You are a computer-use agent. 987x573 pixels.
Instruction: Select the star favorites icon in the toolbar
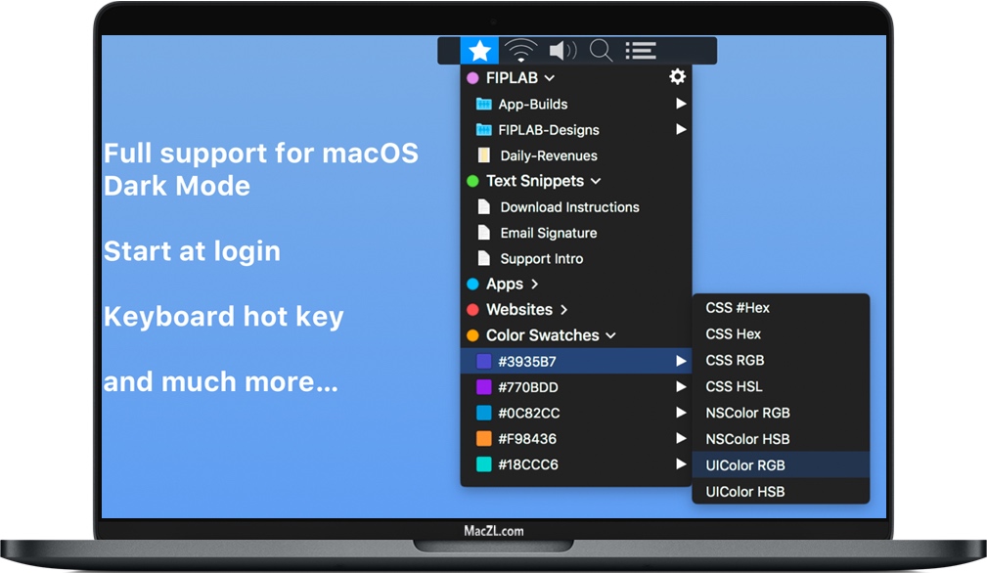click(x=478, y=49)
